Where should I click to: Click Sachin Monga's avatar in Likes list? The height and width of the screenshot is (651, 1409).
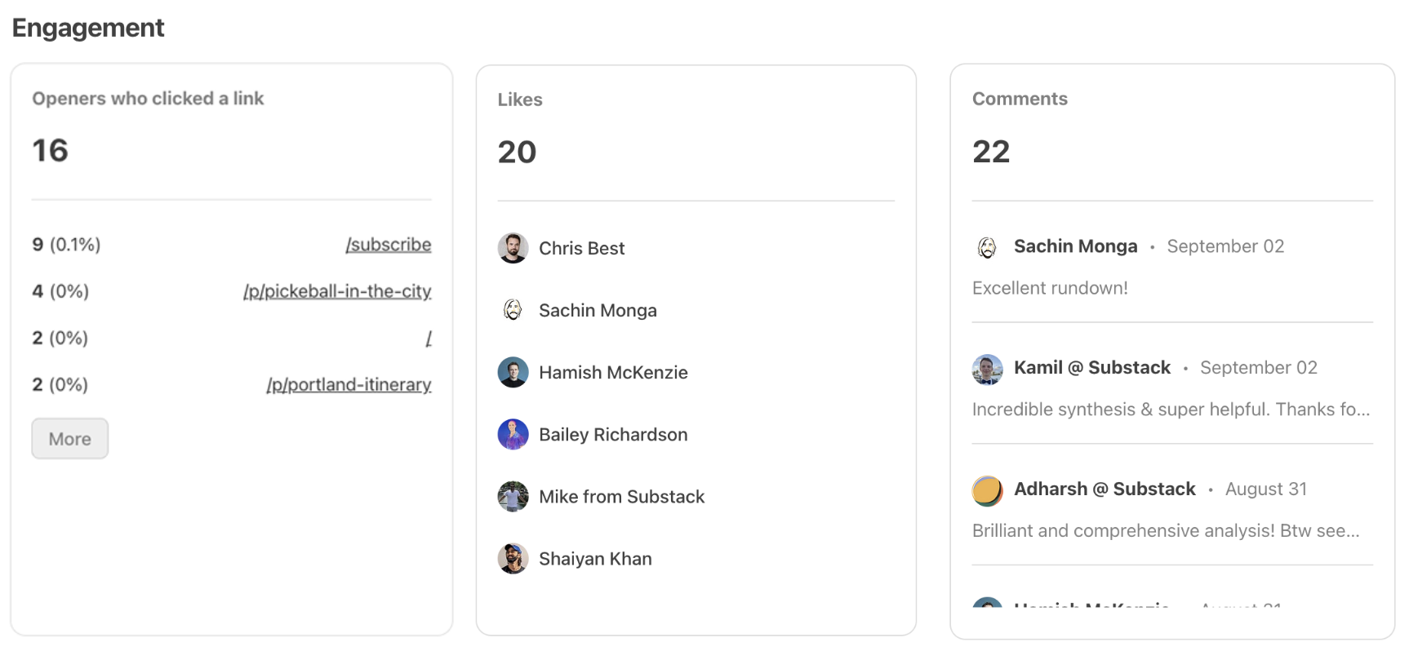click(x=513, y=310)
